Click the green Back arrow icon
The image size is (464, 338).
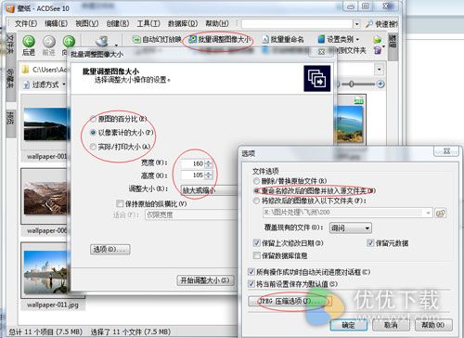pyautogui.click(x=29, y=42)
